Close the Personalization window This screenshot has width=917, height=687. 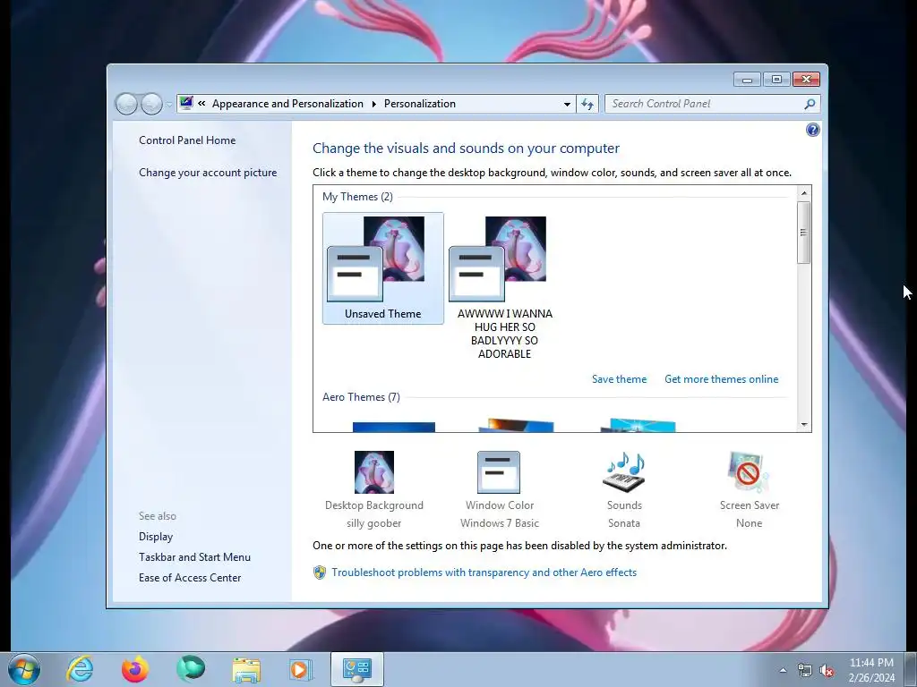(x=807, y=79)
